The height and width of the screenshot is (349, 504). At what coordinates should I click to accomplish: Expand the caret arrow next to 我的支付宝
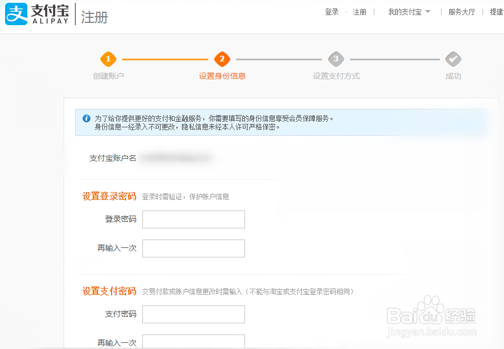click(428, 11)
